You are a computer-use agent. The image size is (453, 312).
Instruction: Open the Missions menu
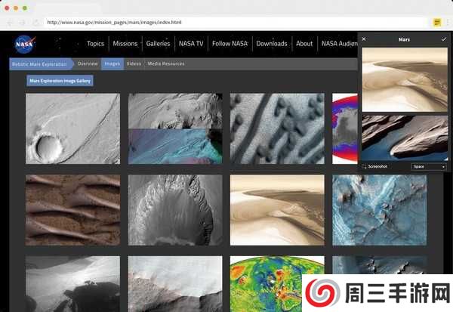pyautogui.click(x=125, y=44)
